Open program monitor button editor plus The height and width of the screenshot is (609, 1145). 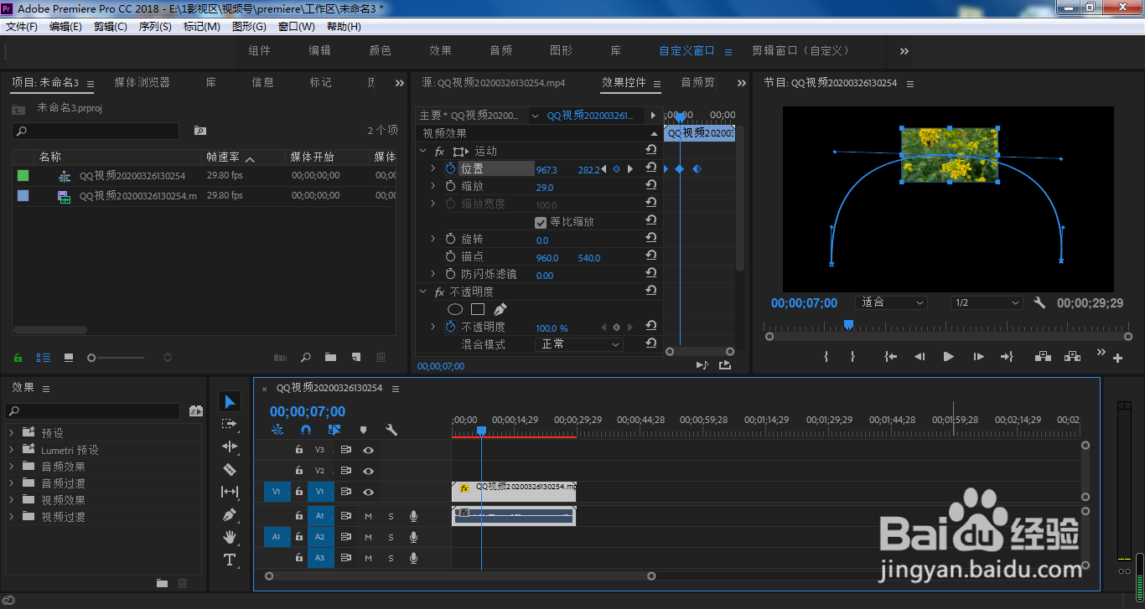click(1117, 359)
